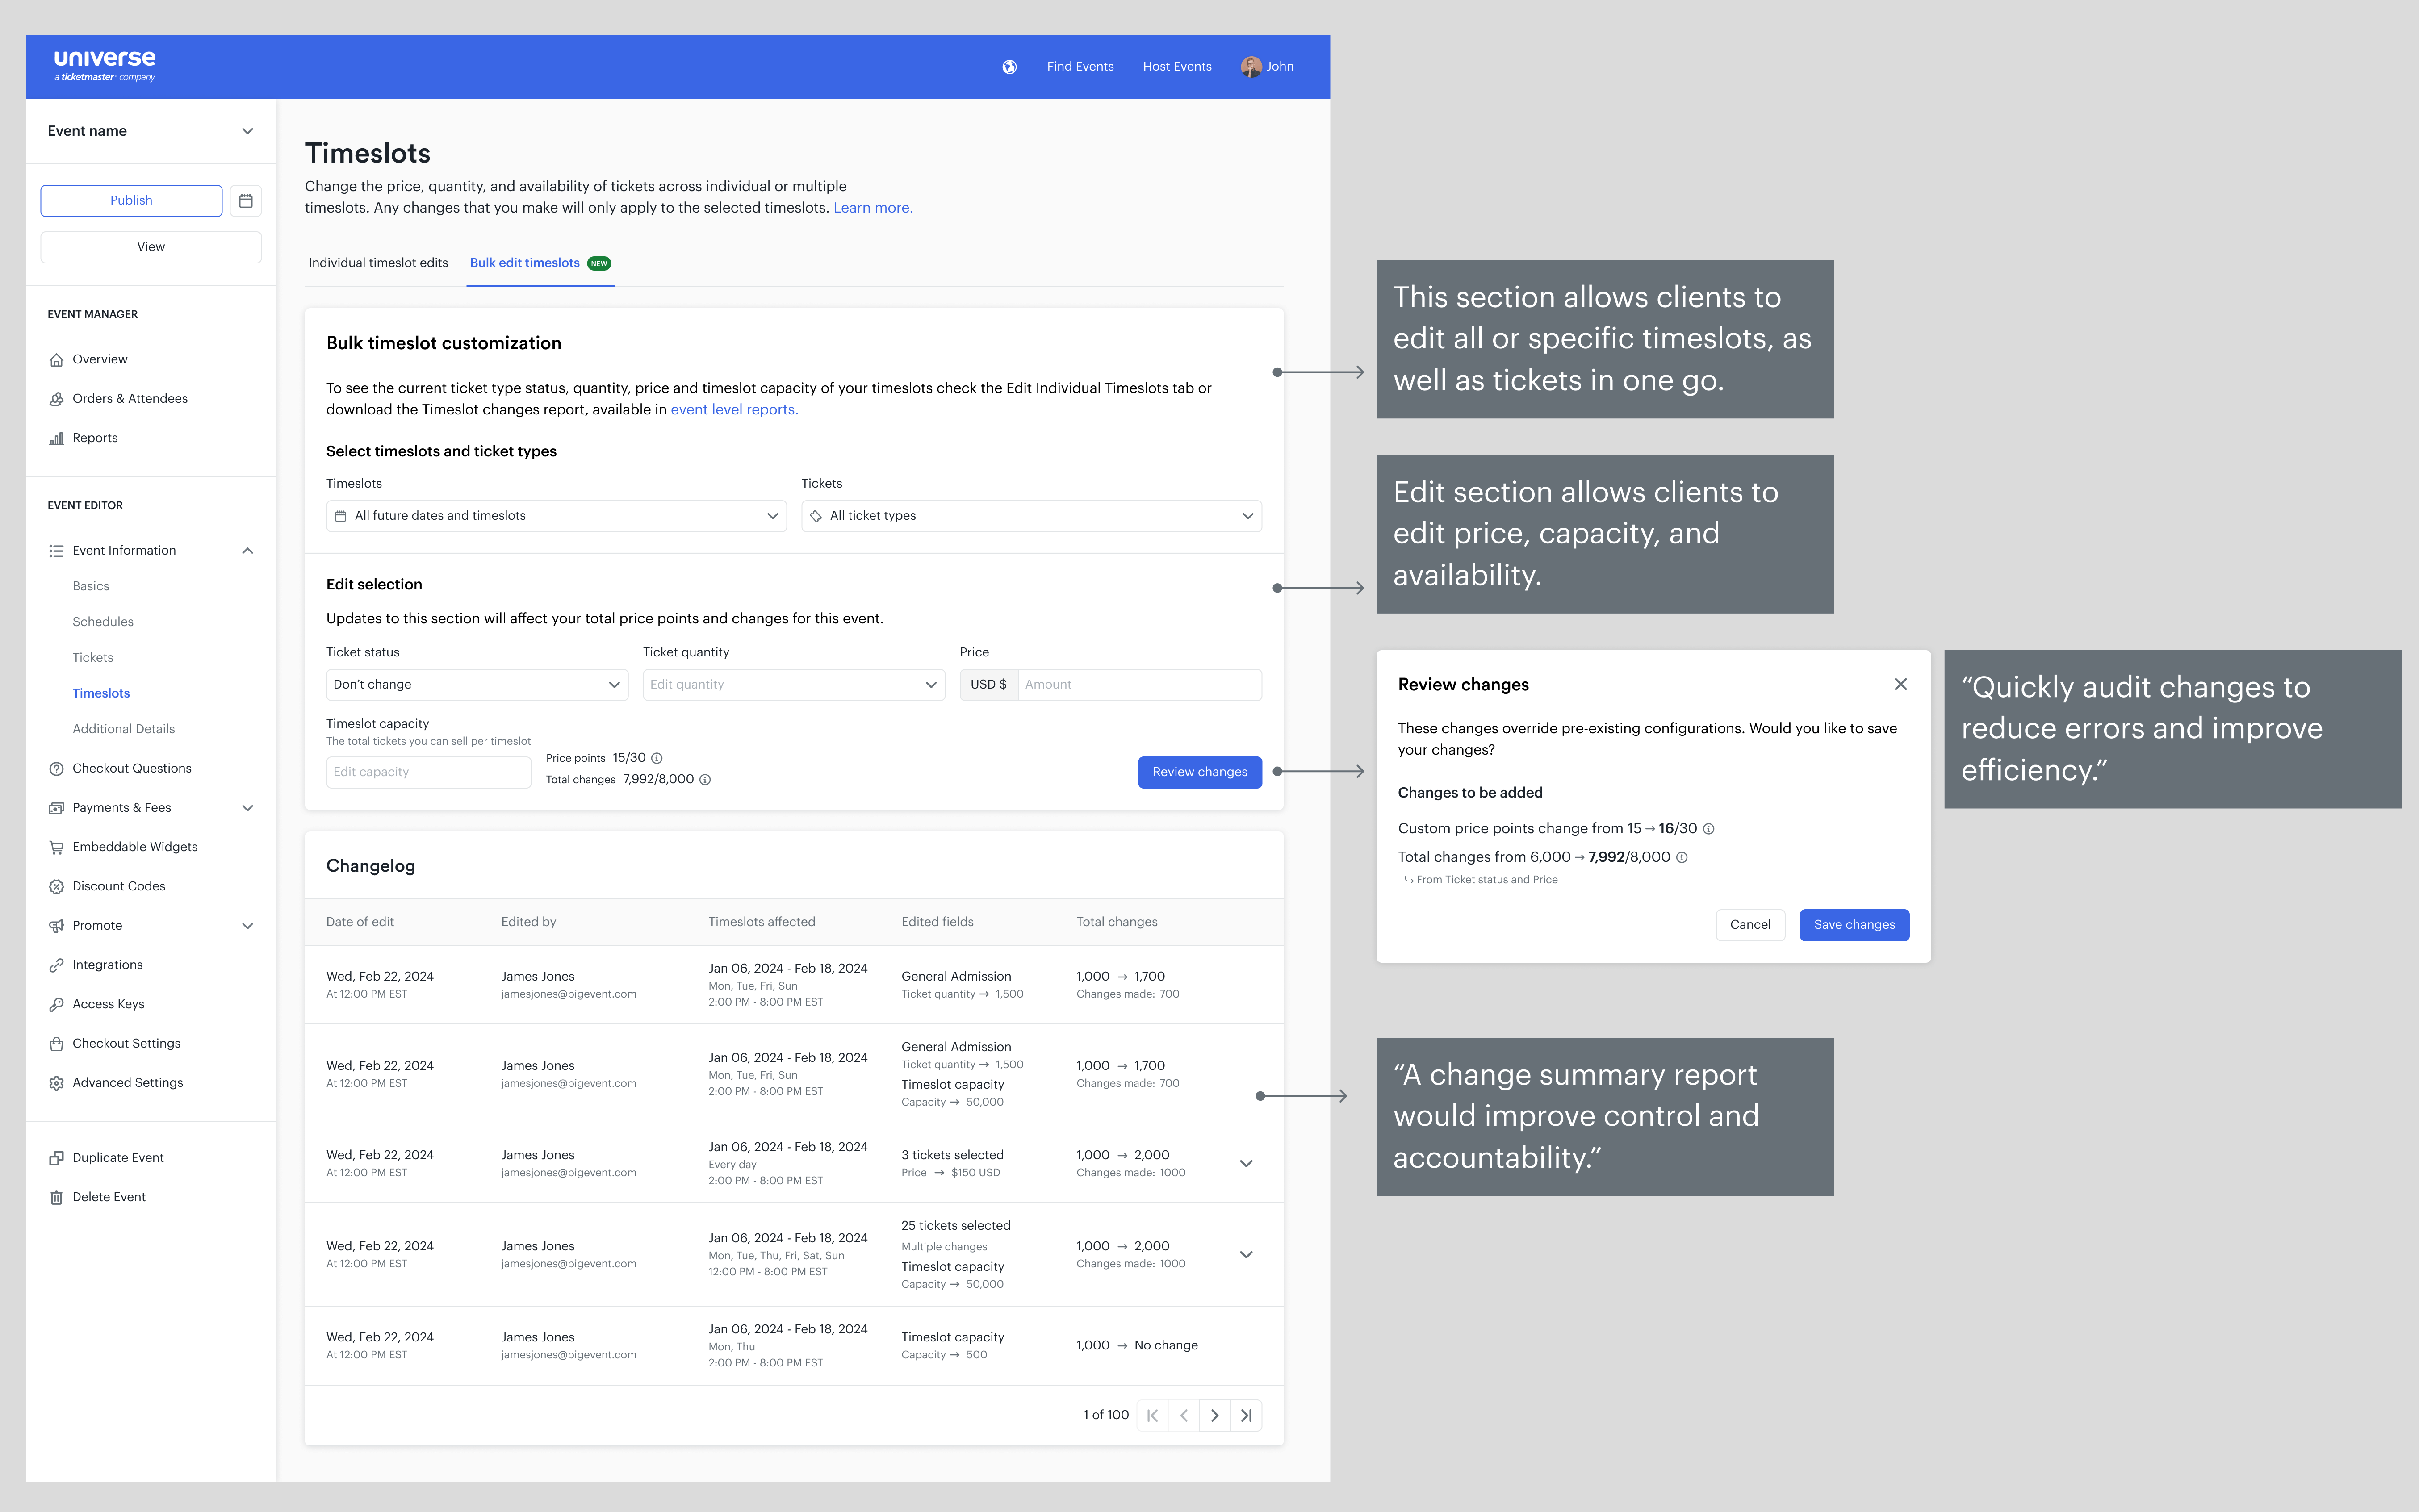Open Delete Event trash option

(109, 1197)
